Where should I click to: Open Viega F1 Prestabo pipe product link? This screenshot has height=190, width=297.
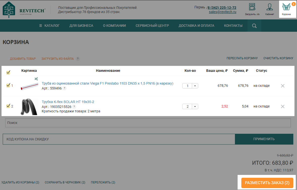pyautogui.click(x=107, y=83)
